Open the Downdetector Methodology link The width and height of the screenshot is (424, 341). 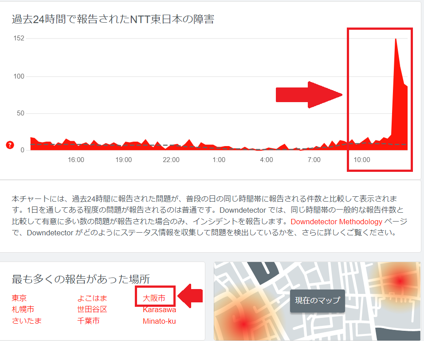336,222
